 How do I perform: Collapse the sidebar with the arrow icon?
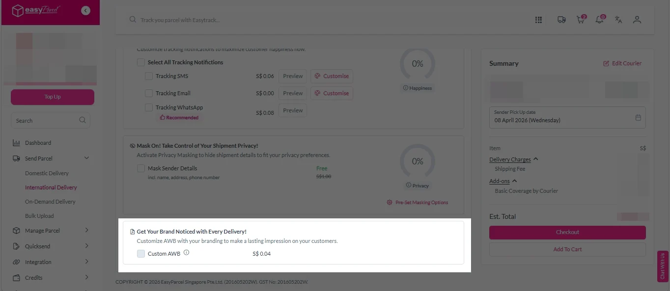[85, 10]
